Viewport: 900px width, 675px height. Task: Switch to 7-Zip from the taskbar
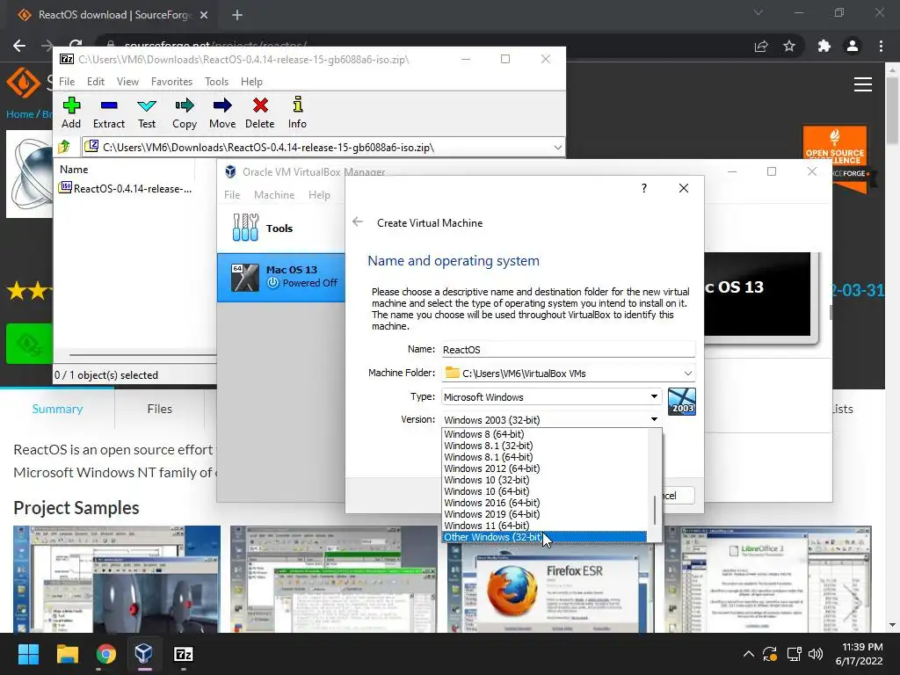pyautogui.click(x=183, y=654)
